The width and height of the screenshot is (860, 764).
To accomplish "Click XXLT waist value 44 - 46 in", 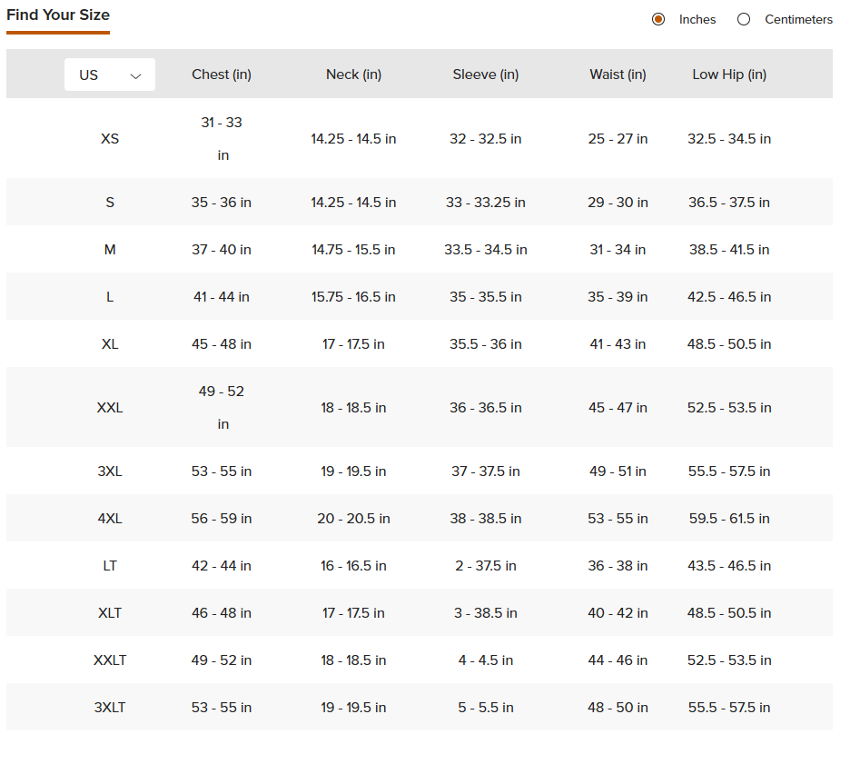I will [618, 660].
